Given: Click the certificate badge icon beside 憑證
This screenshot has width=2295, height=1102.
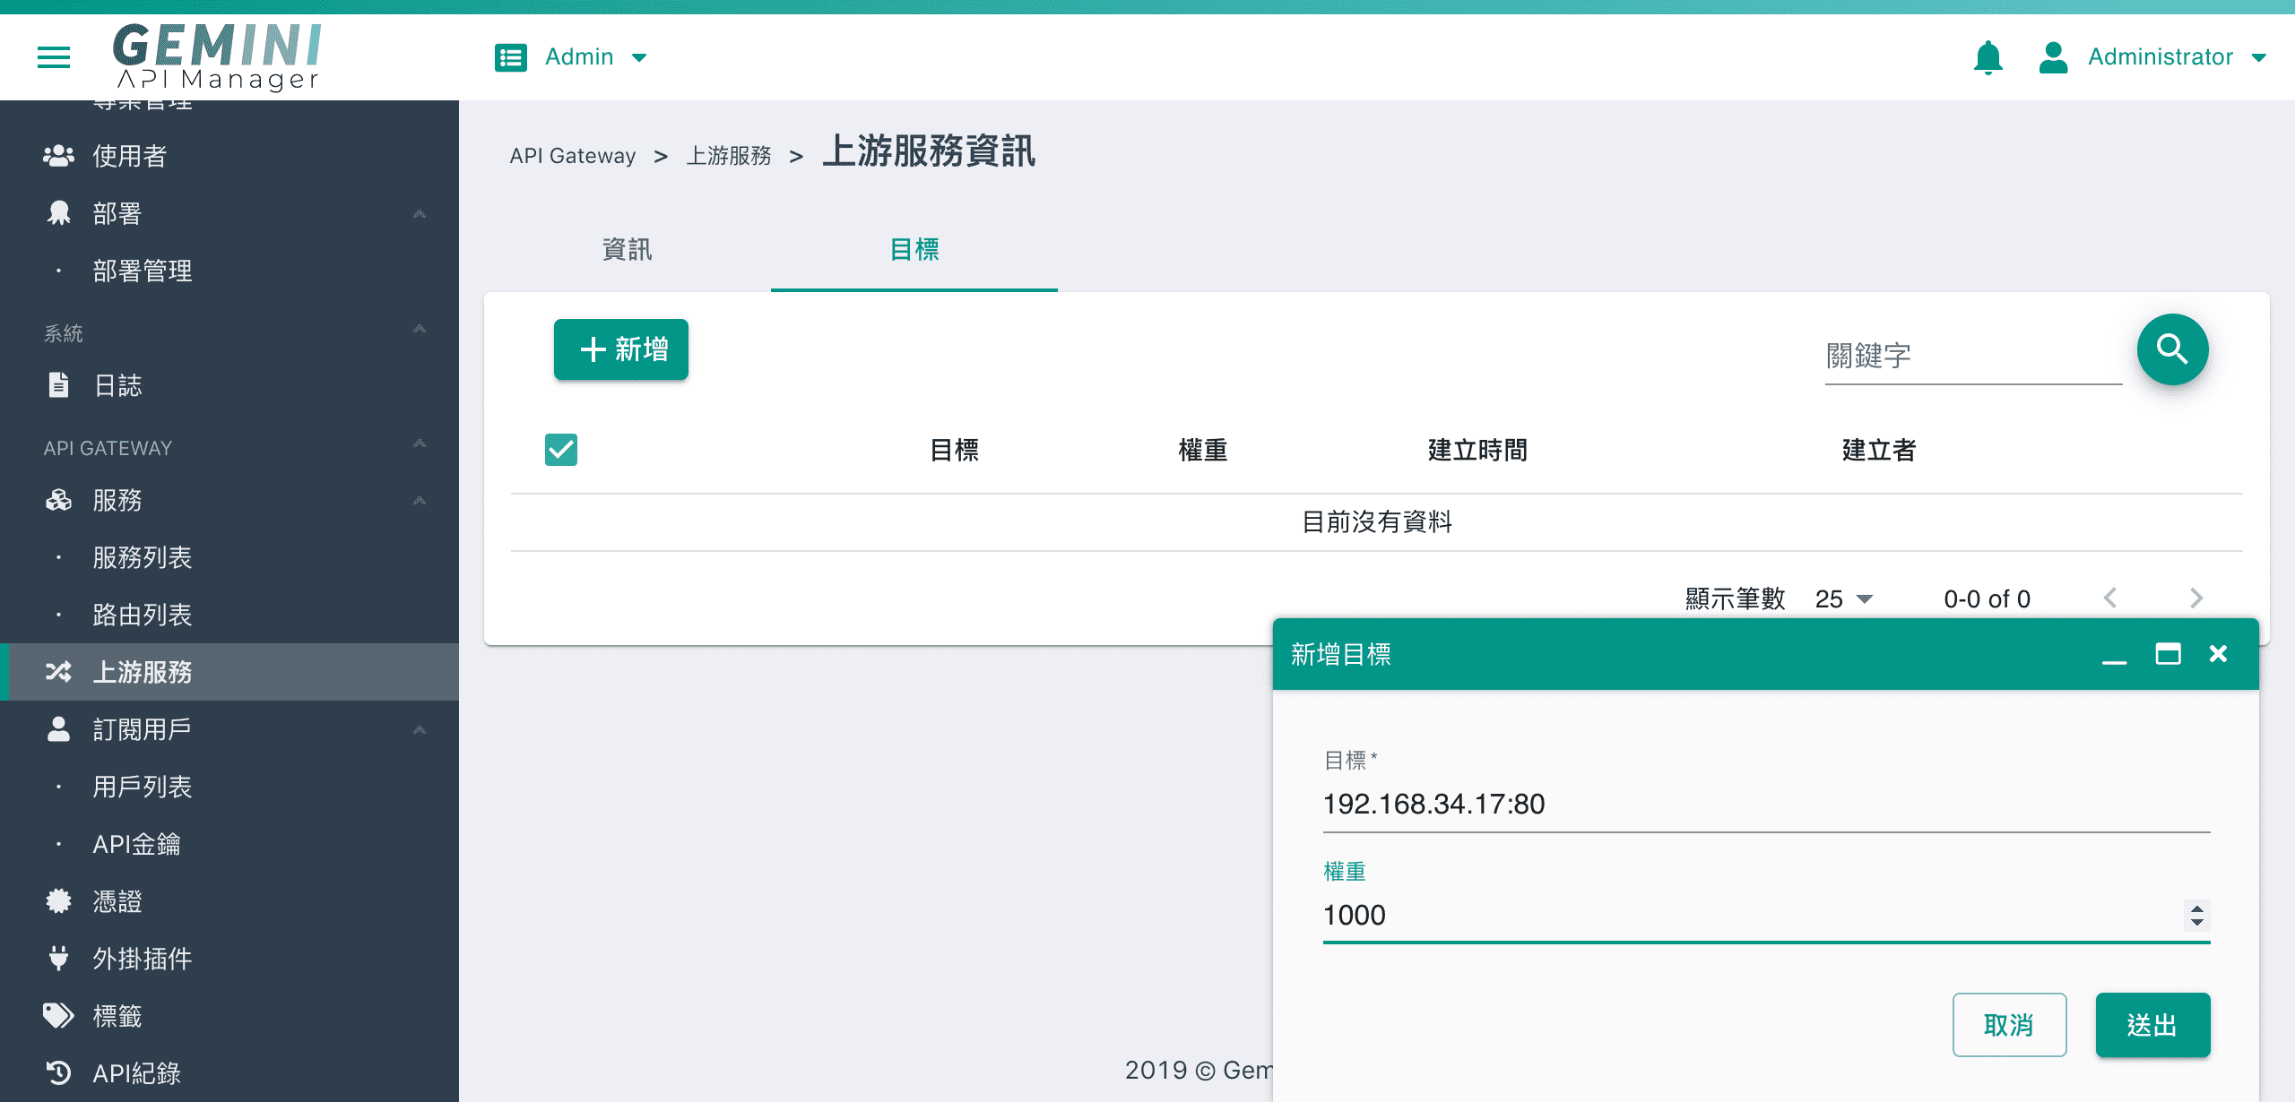Looking at the screenshot, I should 59,901.
